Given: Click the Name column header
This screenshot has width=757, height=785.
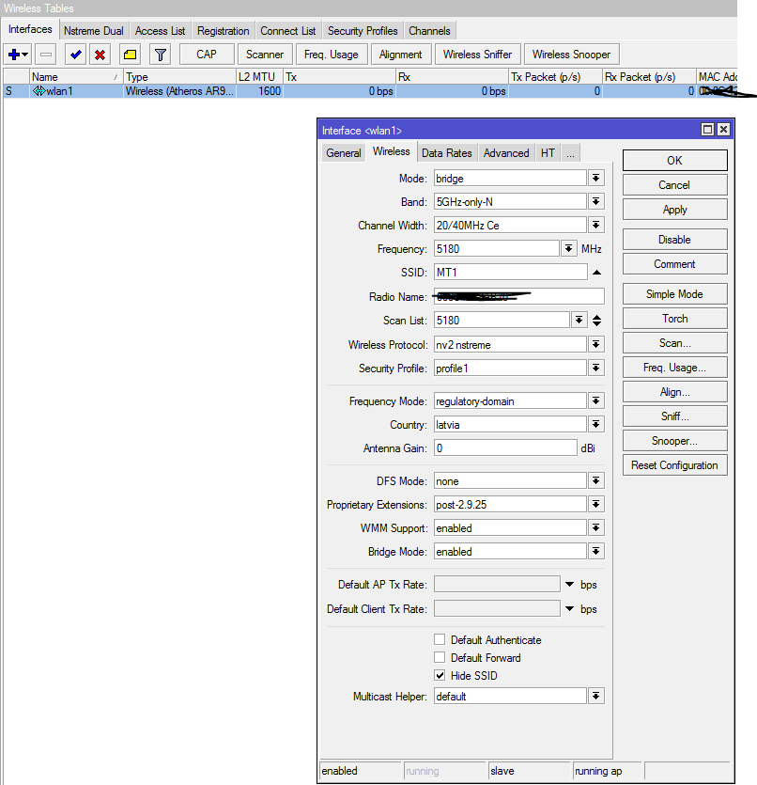Looking at the screenshot, I should coord(76,76).
